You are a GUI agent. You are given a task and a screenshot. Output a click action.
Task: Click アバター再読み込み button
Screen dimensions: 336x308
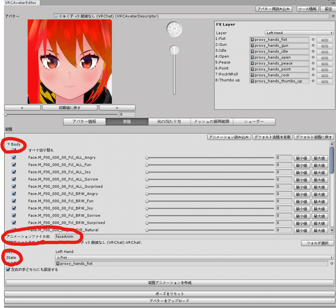coord(274,9)
